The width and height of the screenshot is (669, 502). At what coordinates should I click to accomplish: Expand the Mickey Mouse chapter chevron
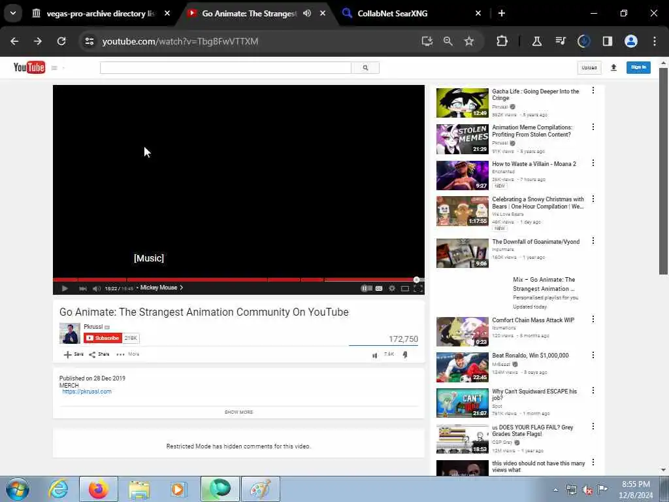[182, 288]
